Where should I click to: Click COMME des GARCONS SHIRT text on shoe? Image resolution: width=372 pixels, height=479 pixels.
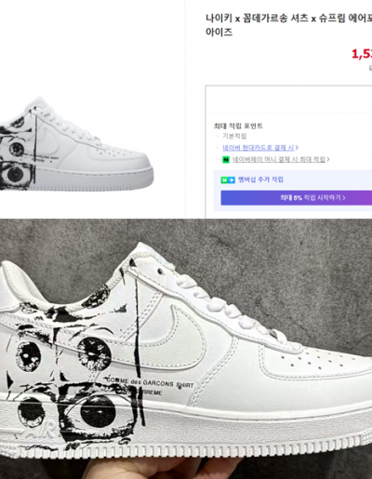[x=150, y=382]
